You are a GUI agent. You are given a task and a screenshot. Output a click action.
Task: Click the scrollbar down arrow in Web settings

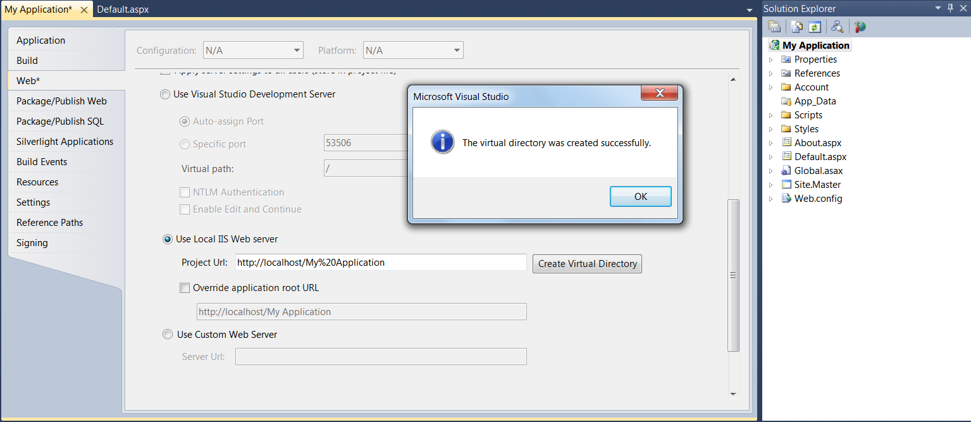tap(734, 394)
